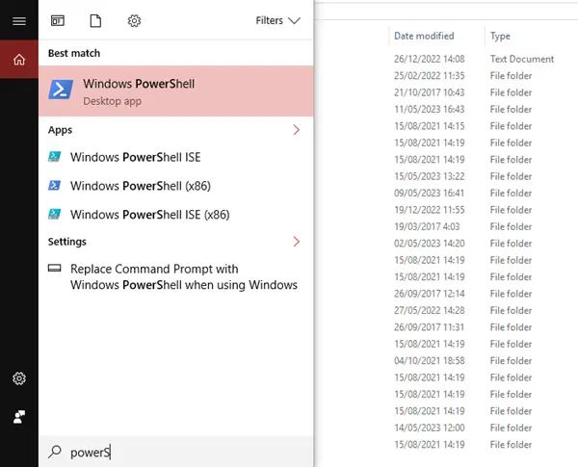Click the search box containing powerS
This screenshot has height=467, width=578.
(176, 452)
